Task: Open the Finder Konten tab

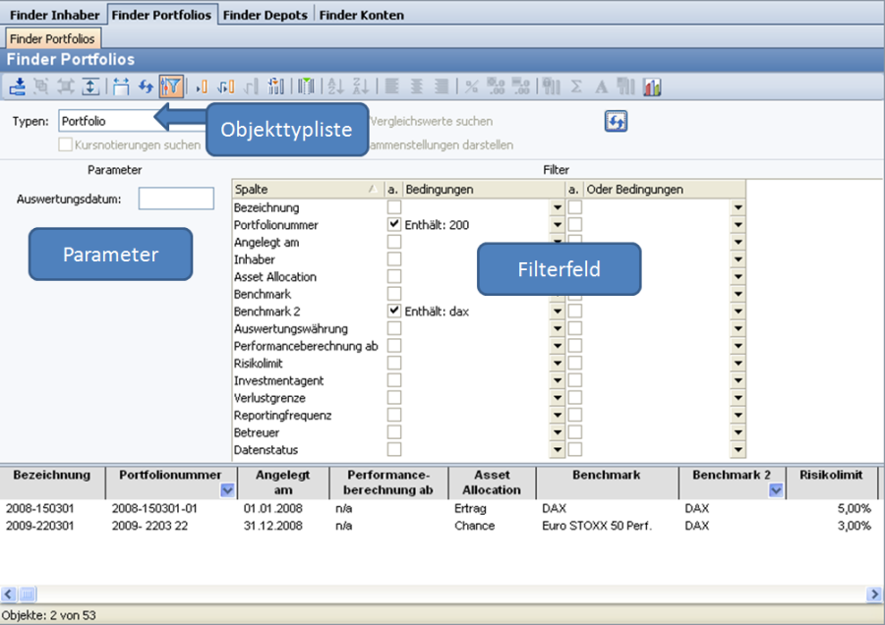Action: tap(361, 15)
